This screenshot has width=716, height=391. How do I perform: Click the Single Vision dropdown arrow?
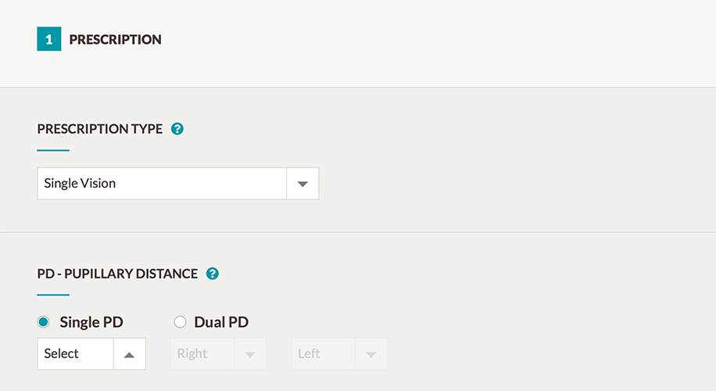(303, 184)
